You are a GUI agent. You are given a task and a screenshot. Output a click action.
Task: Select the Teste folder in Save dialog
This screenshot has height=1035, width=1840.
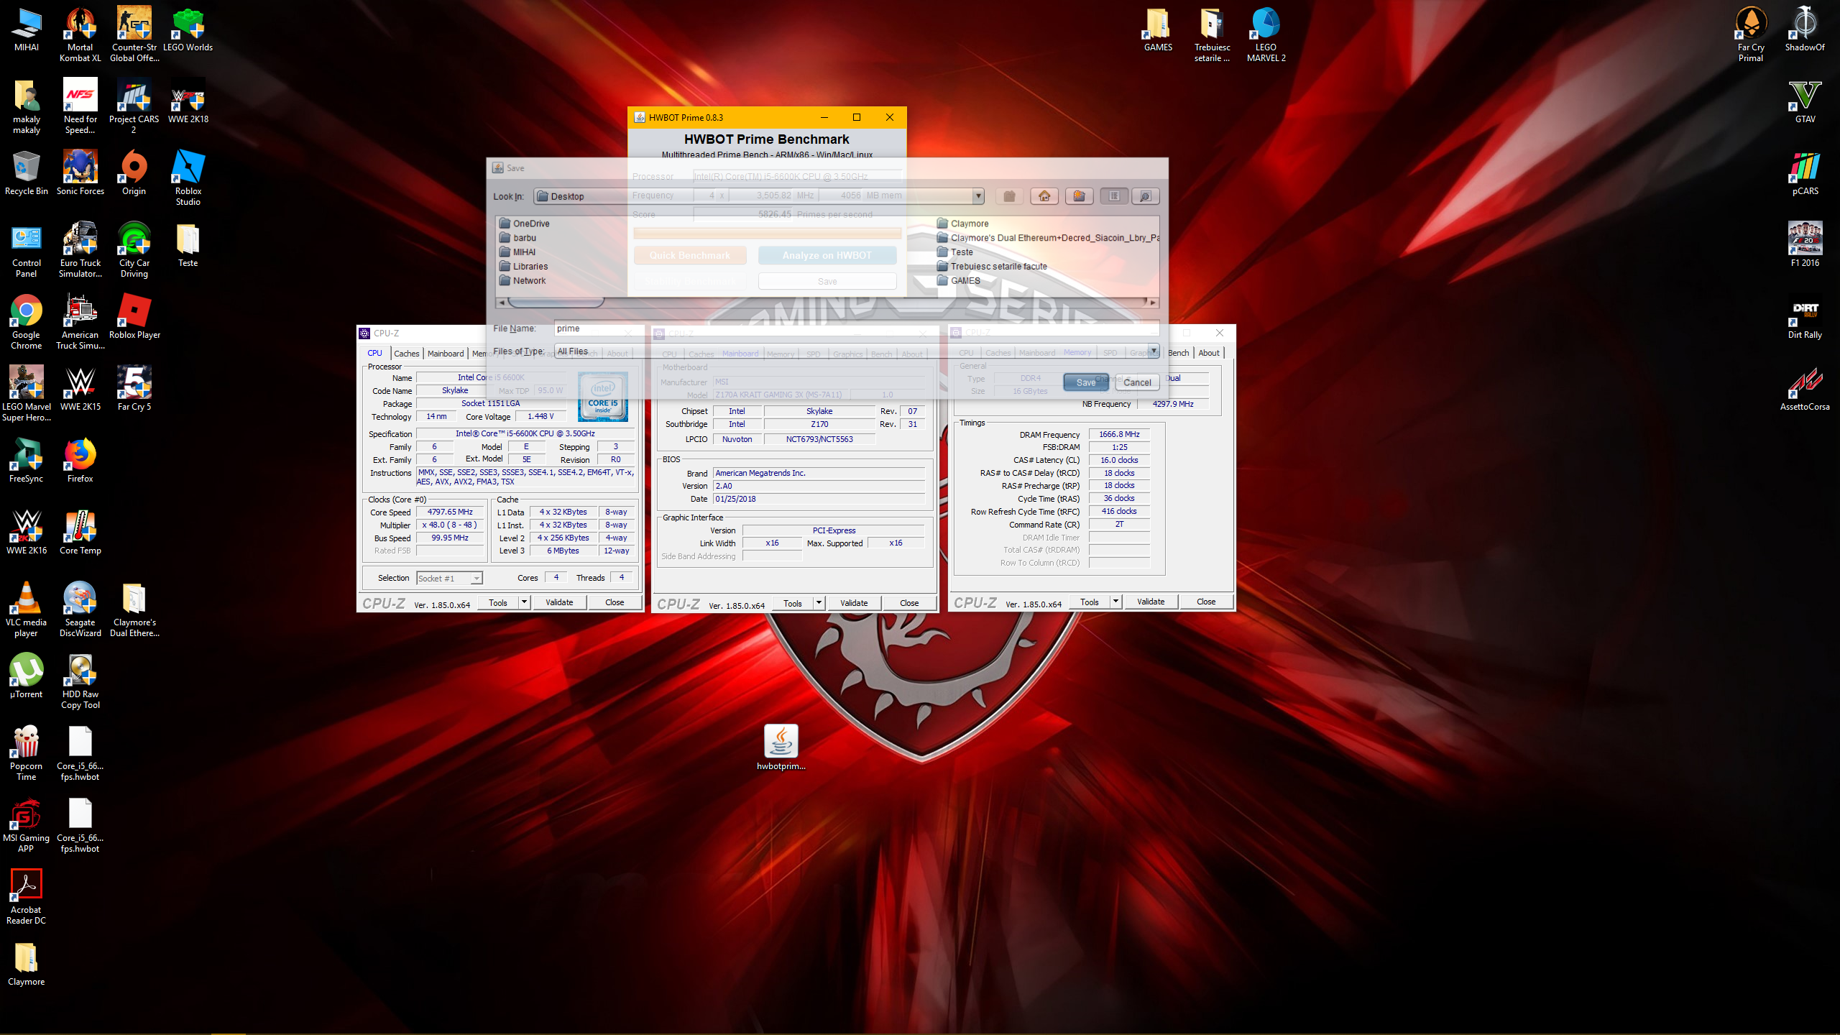[x=954, y=252]
